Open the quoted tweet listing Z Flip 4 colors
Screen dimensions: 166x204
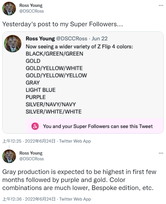point(83,83)
